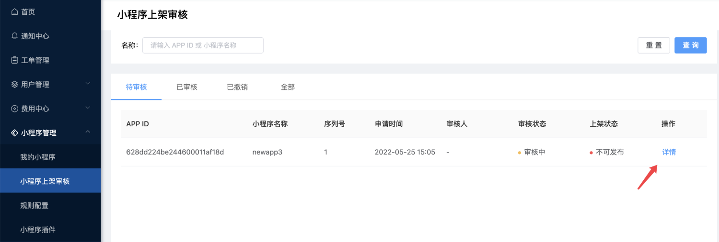This screenshot has height=242, width=719.
Task: Click the newapp3 name cell
Action: pyautogui.click(x=268, y=152)
